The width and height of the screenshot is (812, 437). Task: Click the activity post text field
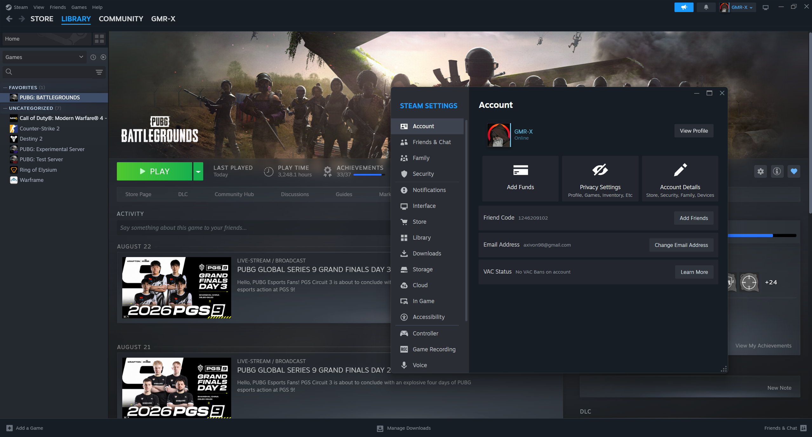[253, 228]
